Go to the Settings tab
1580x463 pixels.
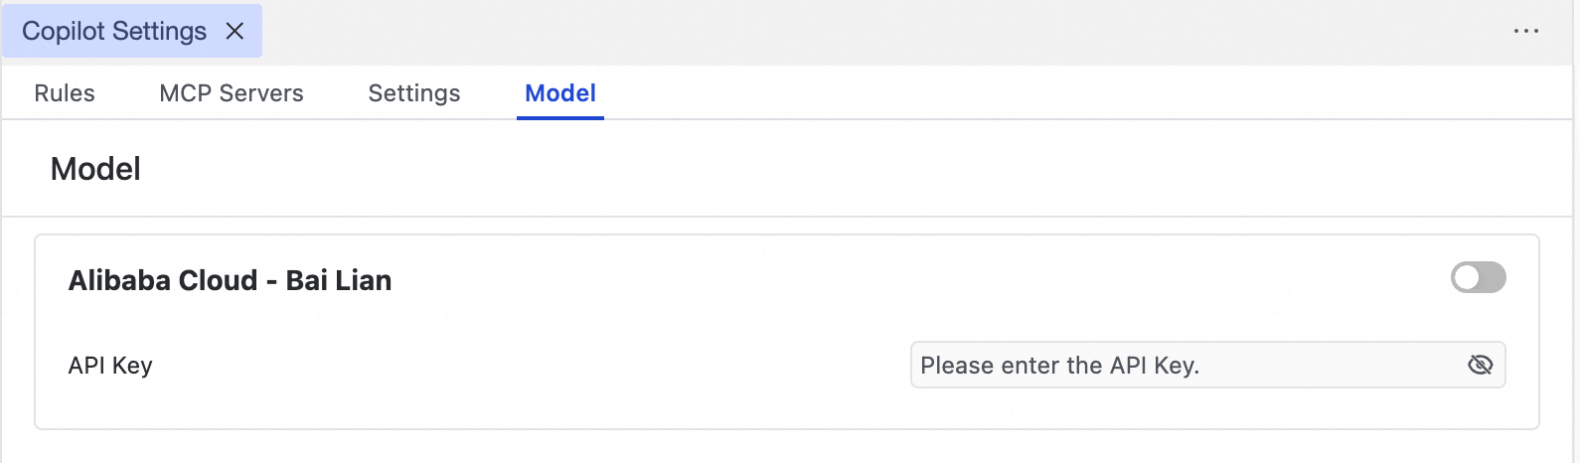(x=414, y=93)
